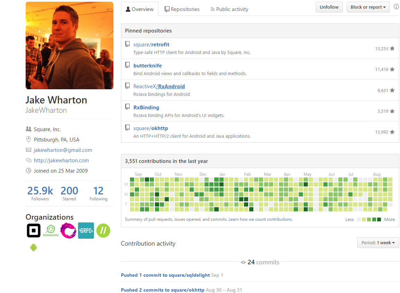Click the repo icon next to square/retrofit
Screen dimensions: 400x293
(x=127, y=44)
